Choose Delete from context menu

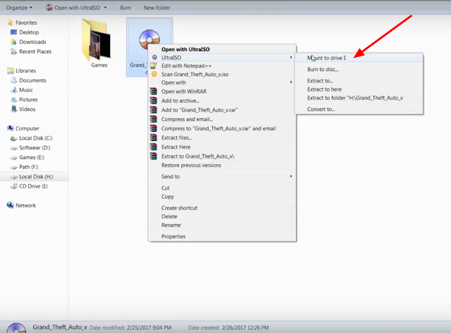tap(222, 216)
